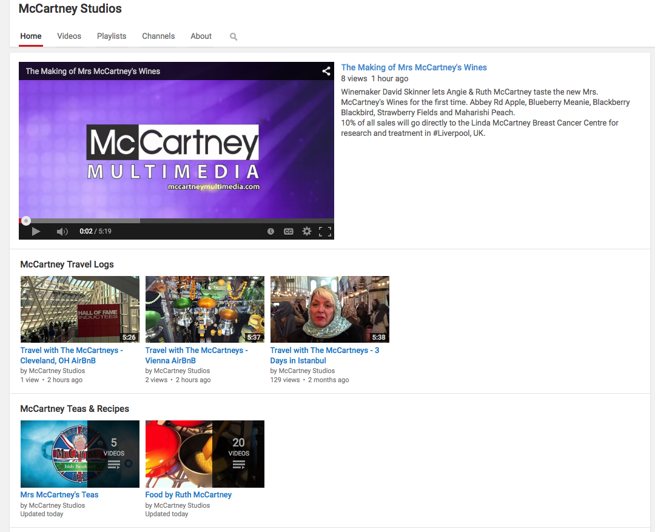Screen dimensions: 655x532
Task: Open the player settings gear
Action: click(x=307, y=231)
